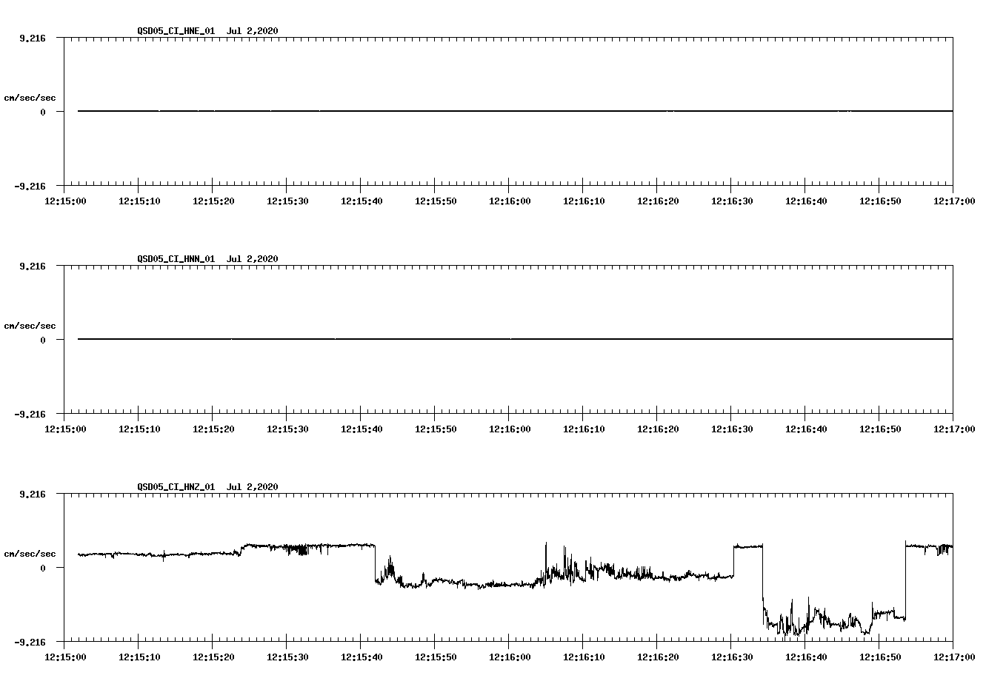Click the 12:15:40 time label under HNN plot
The width and height of the screenshot is (1006, 684).
[x=362, y=429]
